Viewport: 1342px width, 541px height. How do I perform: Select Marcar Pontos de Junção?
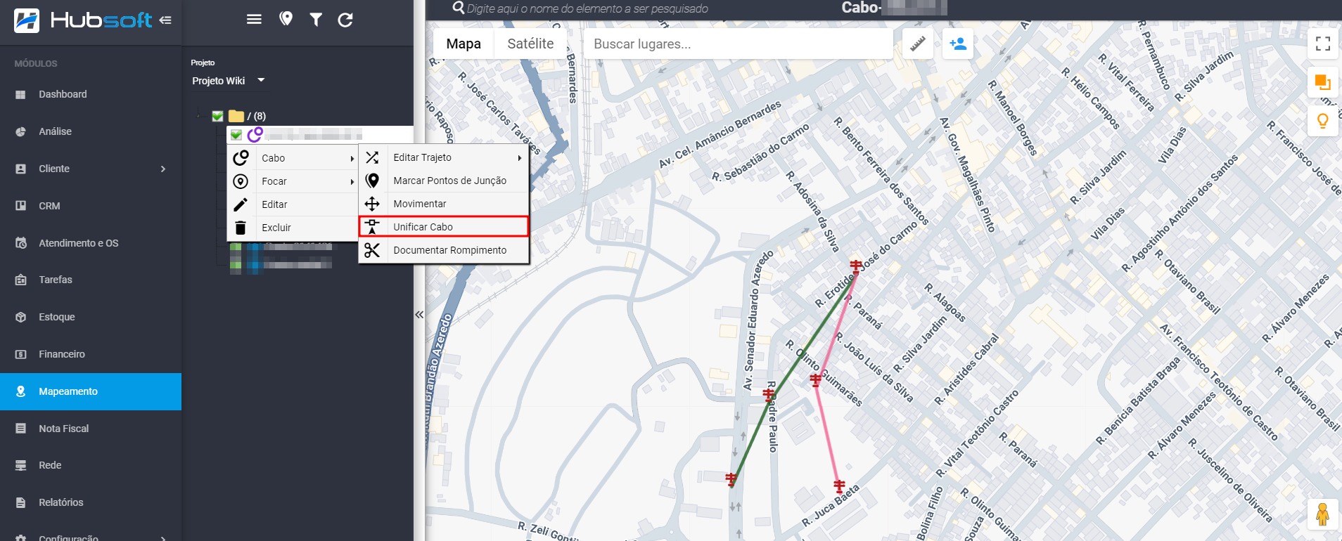(444, 181)
